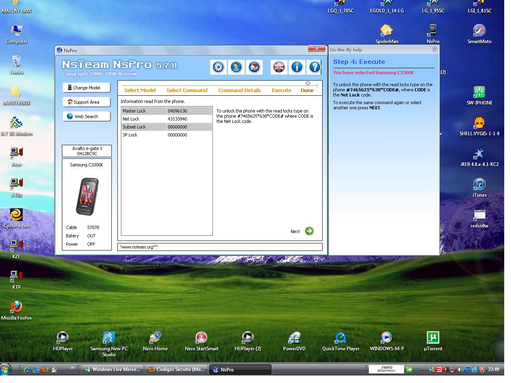This screenshot has width=511, height=383.
Task: Select the SP Lock row
Action: click(x=167, y=135)
